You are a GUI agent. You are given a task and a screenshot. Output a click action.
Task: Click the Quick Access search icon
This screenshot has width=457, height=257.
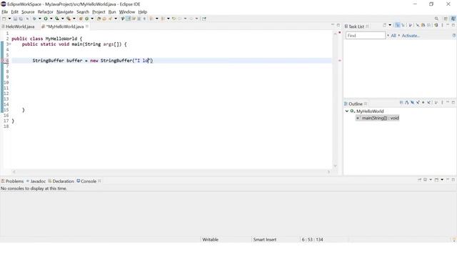tap(436, 19)
